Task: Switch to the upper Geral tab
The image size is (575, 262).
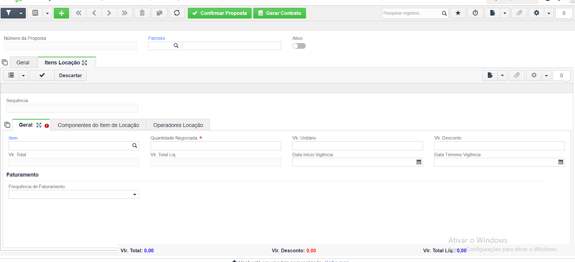Action: (x=23, y=63)
